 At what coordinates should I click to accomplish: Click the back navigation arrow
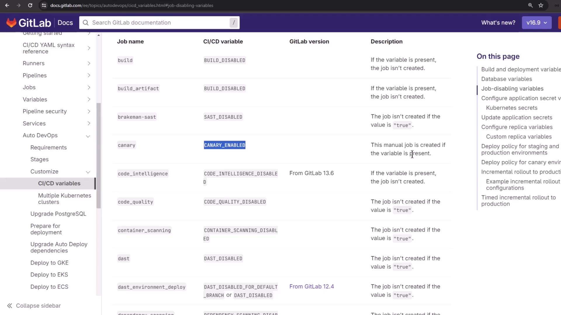tap(7, 5)
